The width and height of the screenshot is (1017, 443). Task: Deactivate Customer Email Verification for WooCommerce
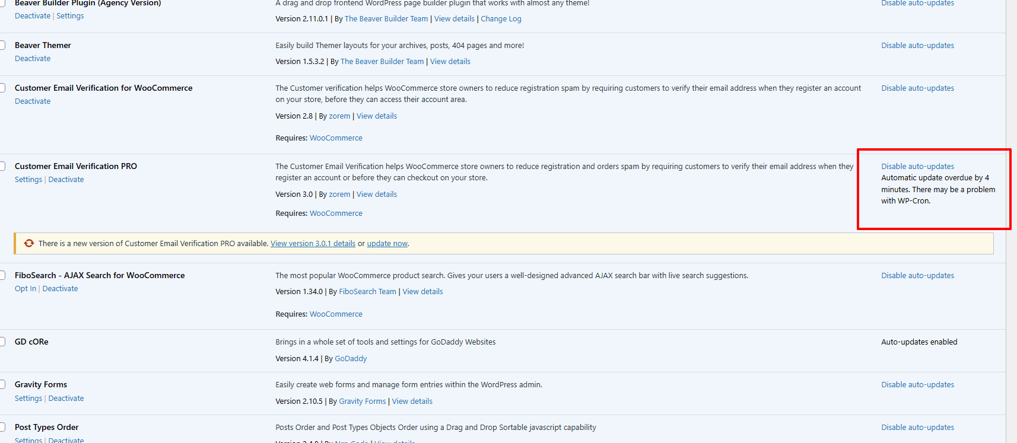(x=33, y=101)
